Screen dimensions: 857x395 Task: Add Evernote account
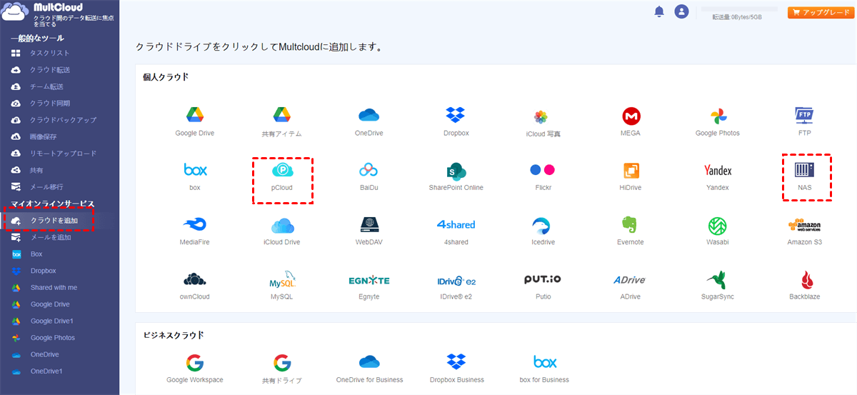coord(631,231)
